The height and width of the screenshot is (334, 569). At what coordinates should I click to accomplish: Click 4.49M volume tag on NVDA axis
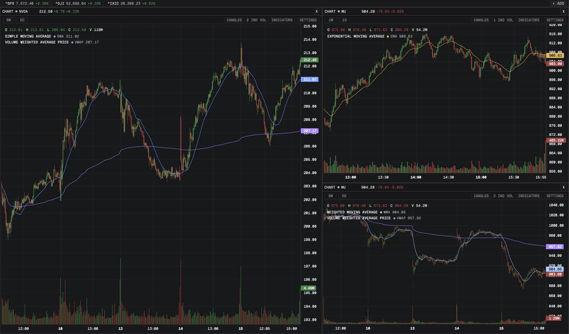(308, 288)
